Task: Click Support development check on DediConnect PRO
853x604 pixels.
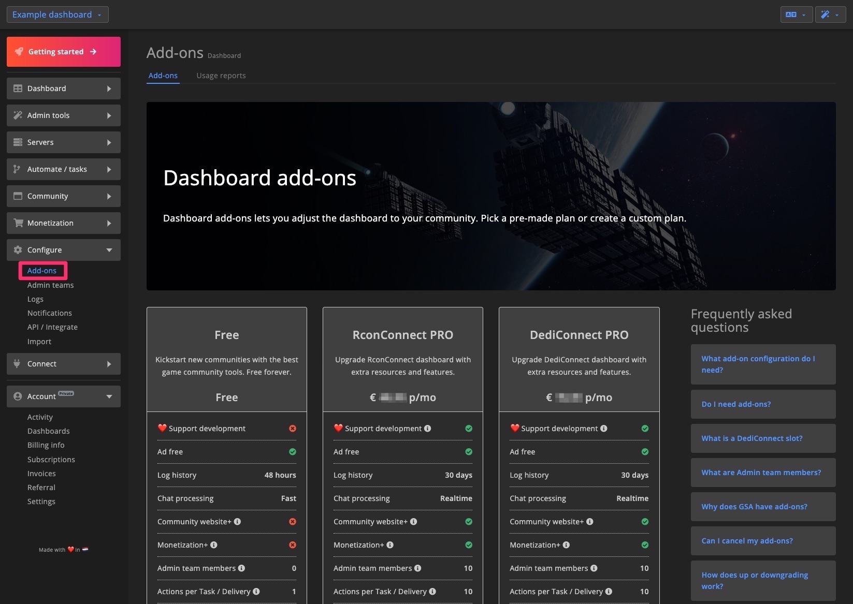Action: [x=644, y=428]
